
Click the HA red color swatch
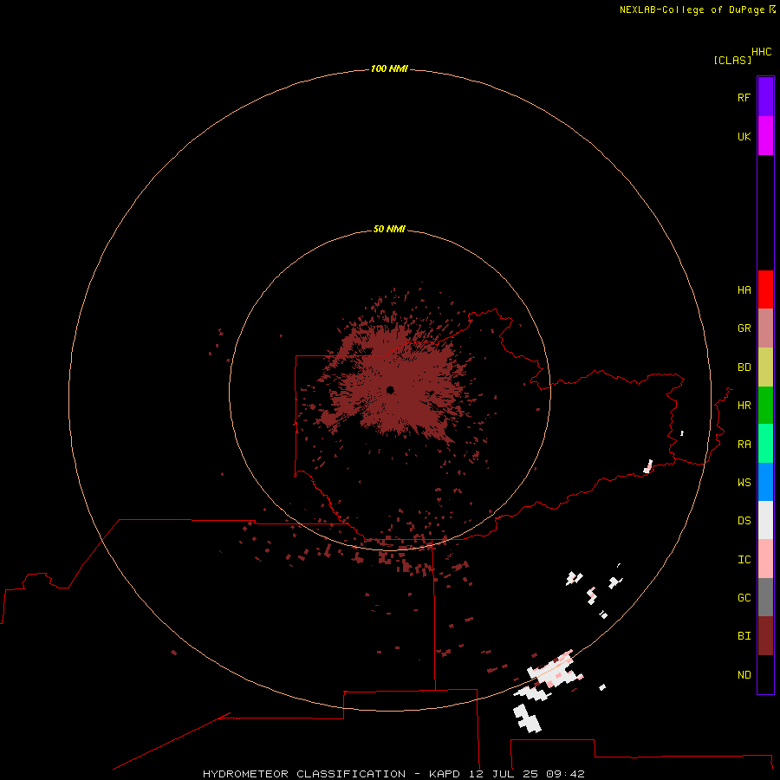point(765,289)
